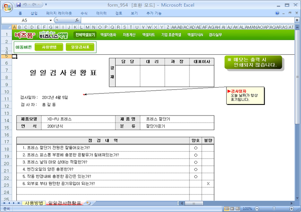This screenshot has width=301, height=212.
Task: Go to last sheet navigation arrow
Action: [x=19, y=203]
